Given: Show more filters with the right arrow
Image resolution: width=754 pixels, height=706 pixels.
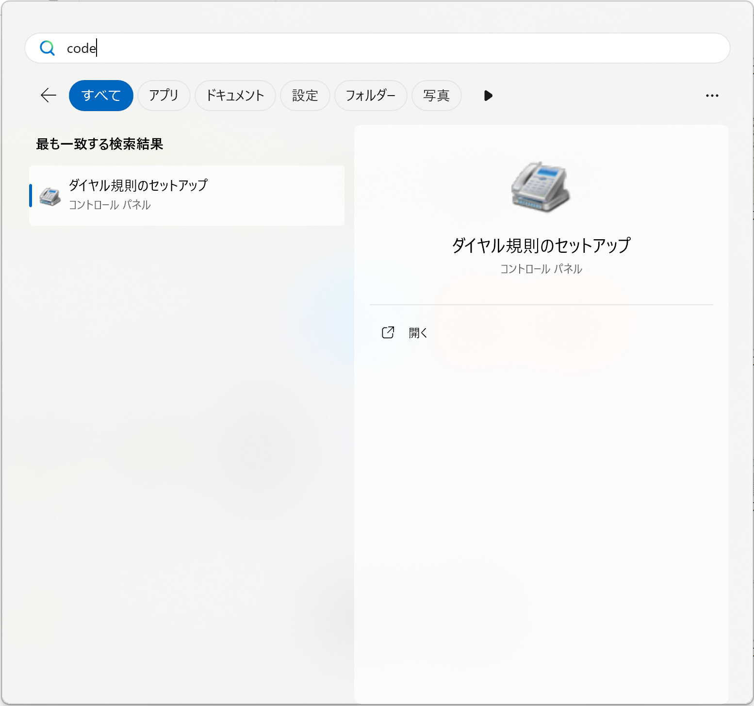Looking at the screenshot, I should (488, 96).
